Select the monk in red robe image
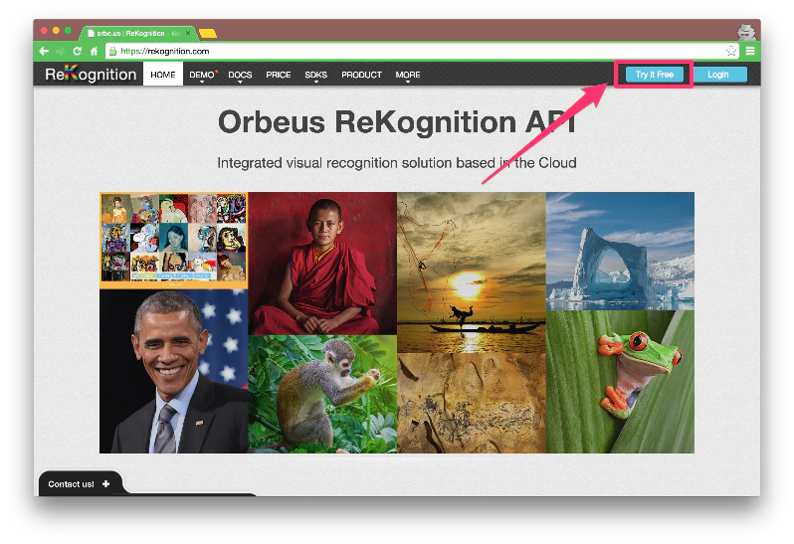Screen dimensions: 794x544 point(322,264)
